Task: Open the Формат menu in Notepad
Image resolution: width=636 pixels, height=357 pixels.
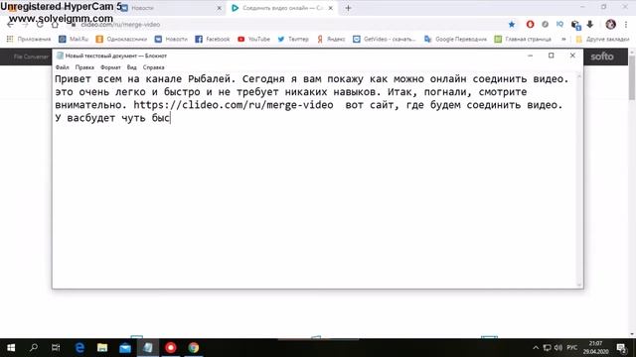Action: pos(110,67)
